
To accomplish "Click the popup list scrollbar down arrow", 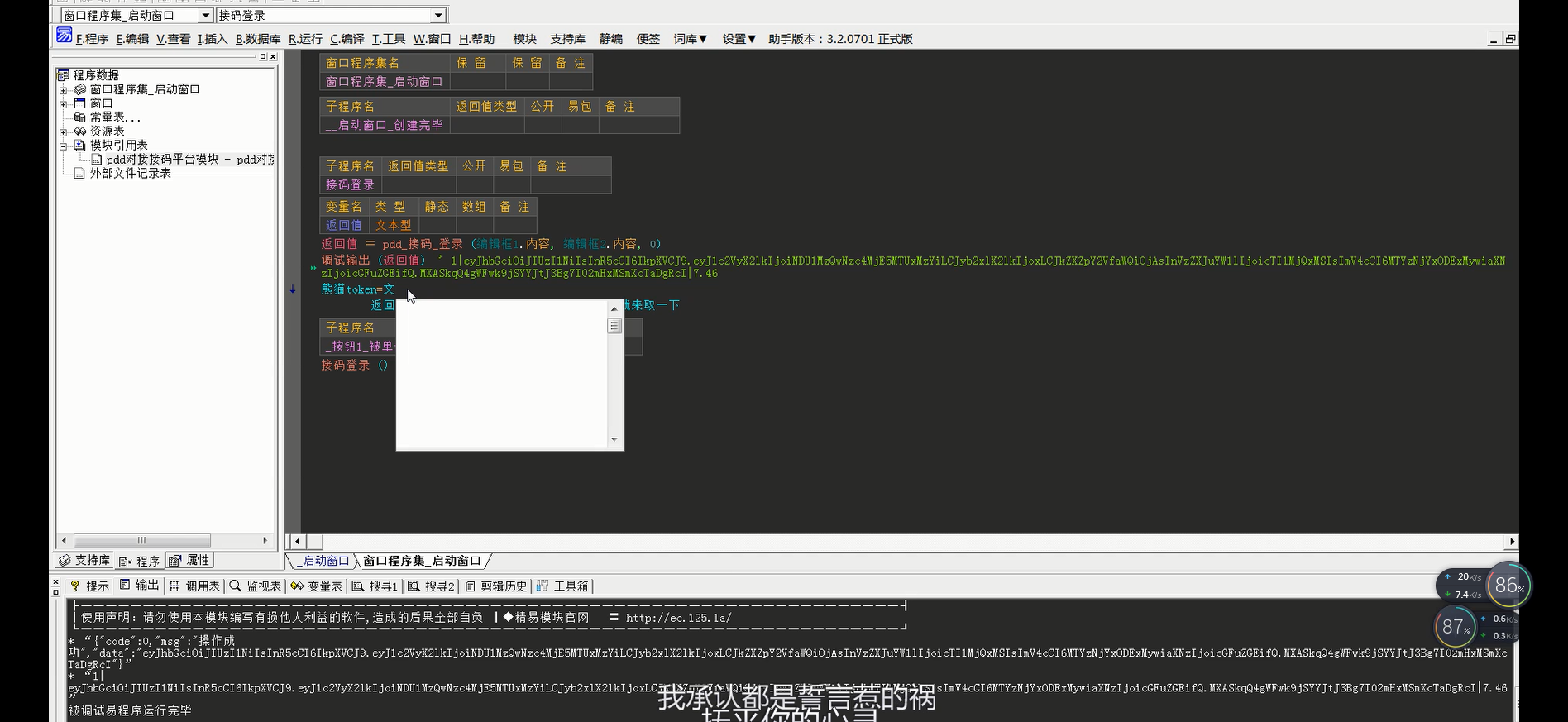I will tap(614, 439).
